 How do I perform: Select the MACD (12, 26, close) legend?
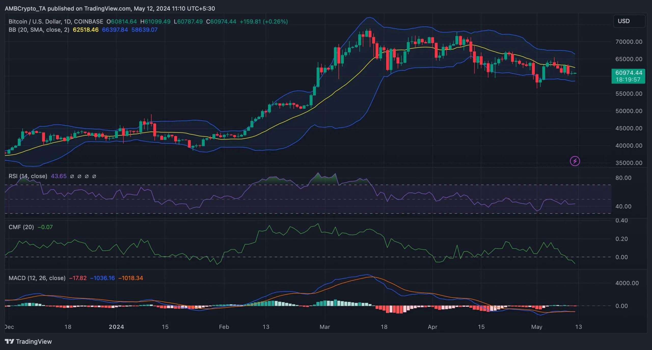coord(37,278)
